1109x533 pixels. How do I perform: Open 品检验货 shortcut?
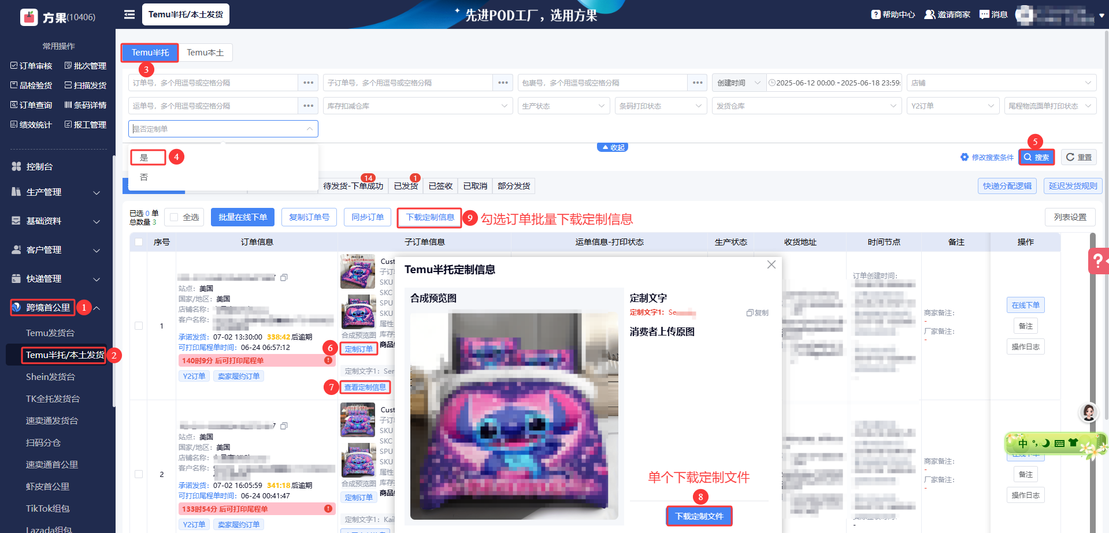pos(31,85)
